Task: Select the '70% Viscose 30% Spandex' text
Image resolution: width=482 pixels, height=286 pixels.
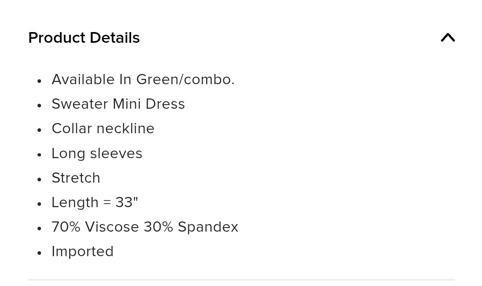Action: [x=145, y=227]
